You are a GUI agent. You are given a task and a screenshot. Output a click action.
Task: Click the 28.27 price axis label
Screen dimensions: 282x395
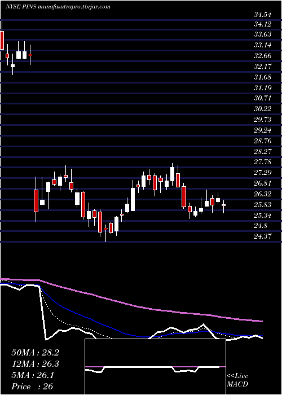(x=263, y=151)
